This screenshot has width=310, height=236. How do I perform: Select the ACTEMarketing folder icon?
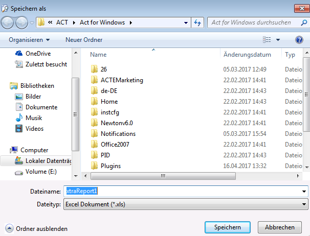coord(94,80)
